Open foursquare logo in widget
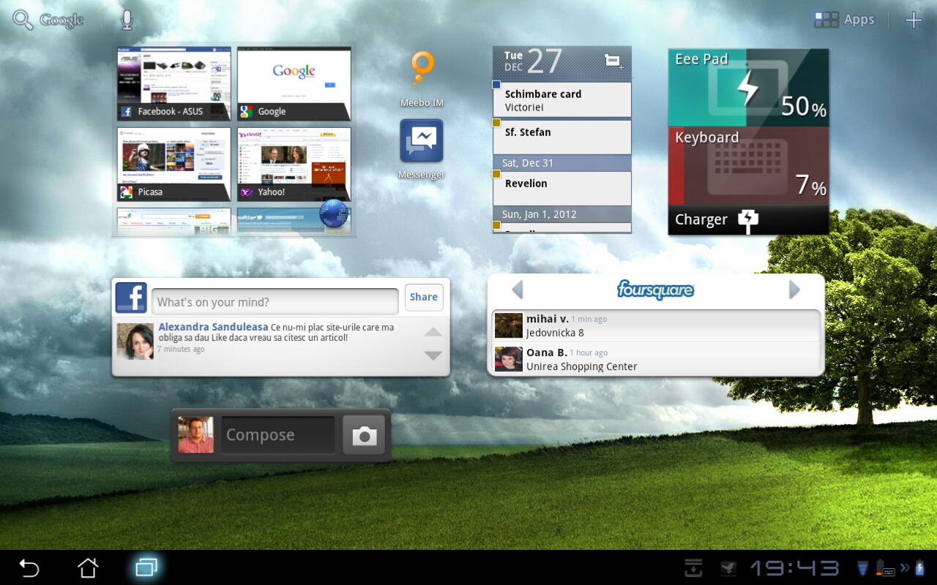Image resolution: width=937 pixels, height=585 pixels. pos(655,290)
